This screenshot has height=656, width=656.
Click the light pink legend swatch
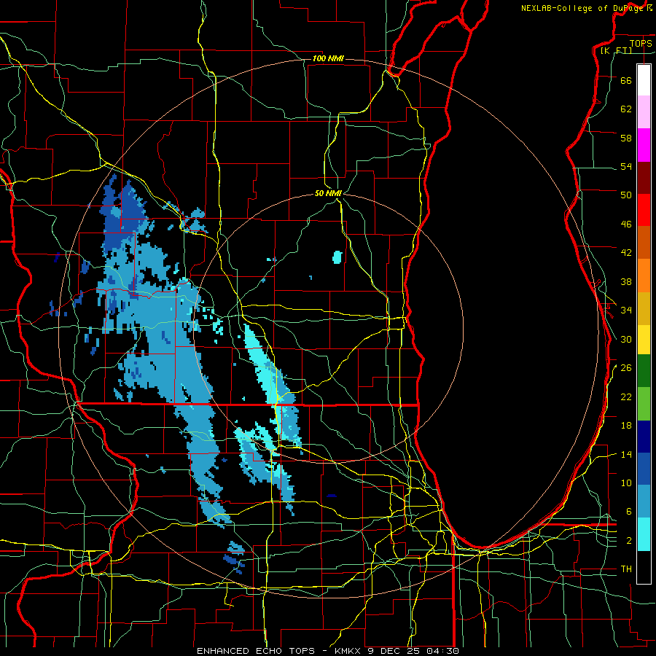click(x=644, y=112)
